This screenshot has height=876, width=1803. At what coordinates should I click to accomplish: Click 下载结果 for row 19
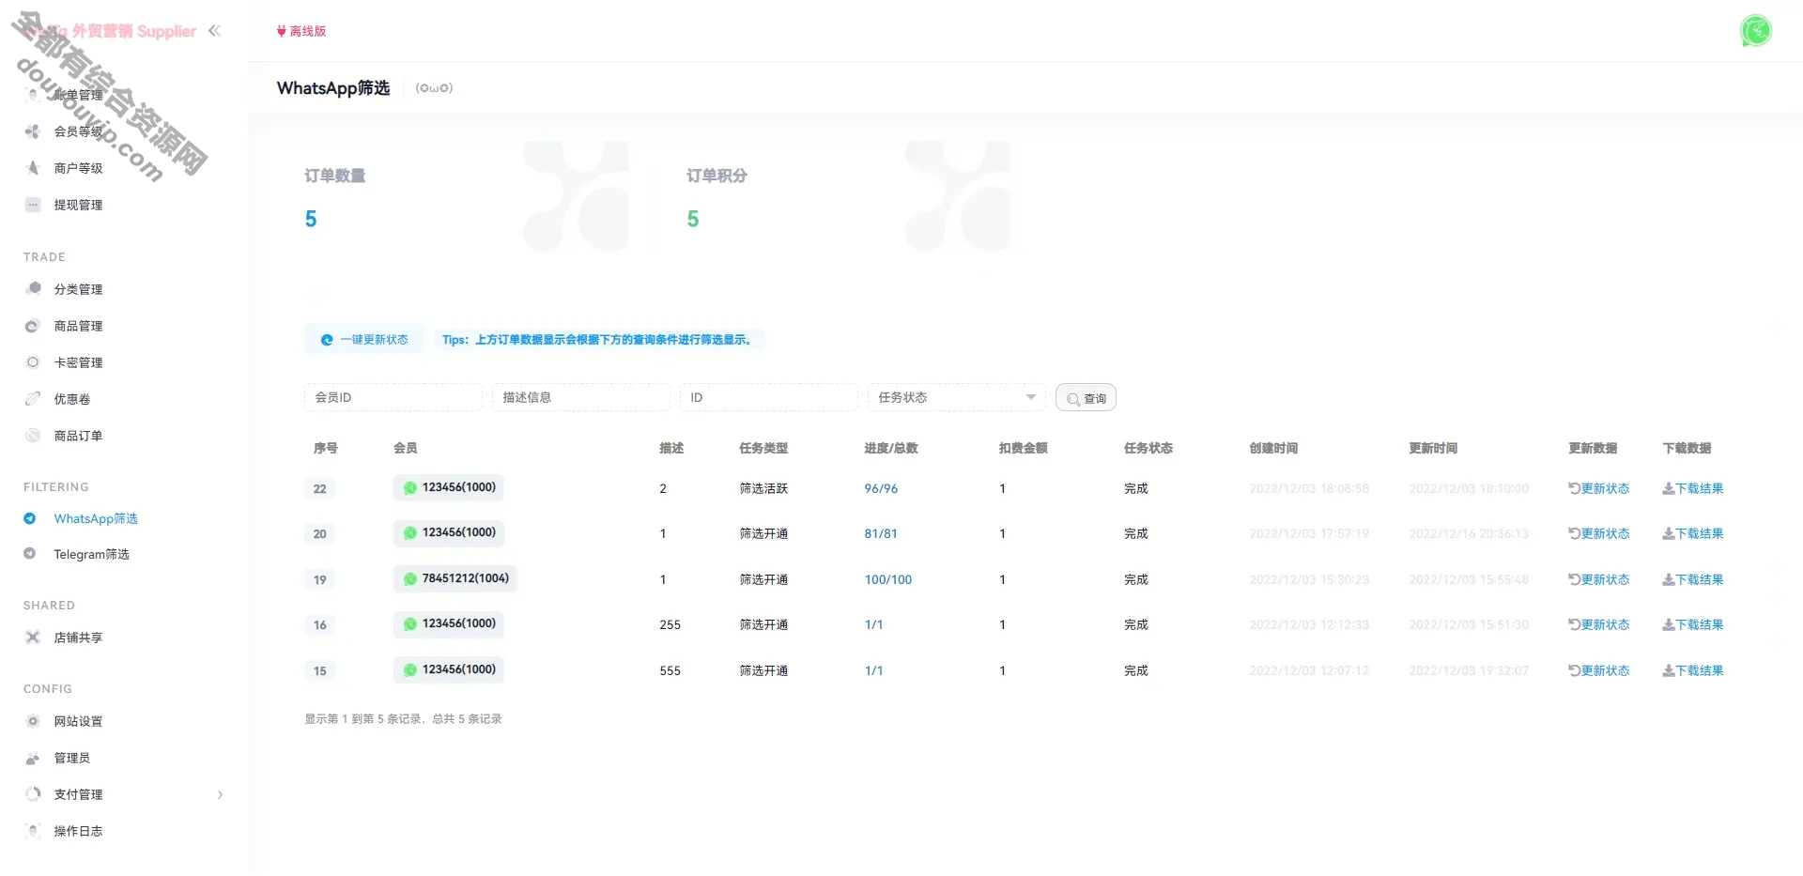(x=1693, y=579)
